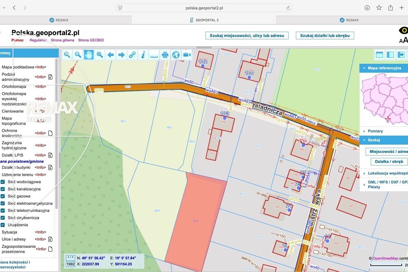408x272 pixels.
Task: Select the object info 'i' tool
Action: [x=143, y=55]
